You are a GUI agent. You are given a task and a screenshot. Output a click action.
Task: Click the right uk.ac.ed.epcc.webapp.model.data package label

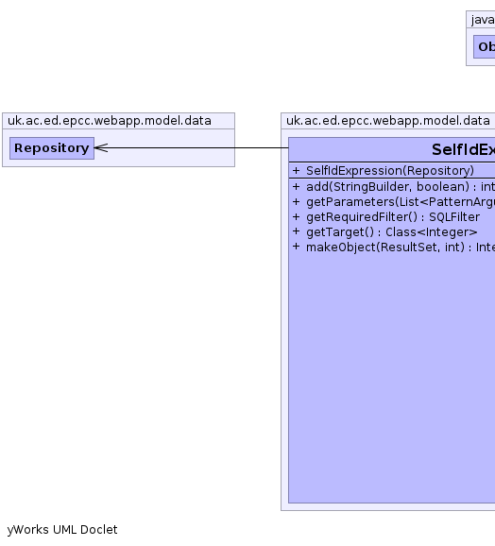tap(388, 121)
